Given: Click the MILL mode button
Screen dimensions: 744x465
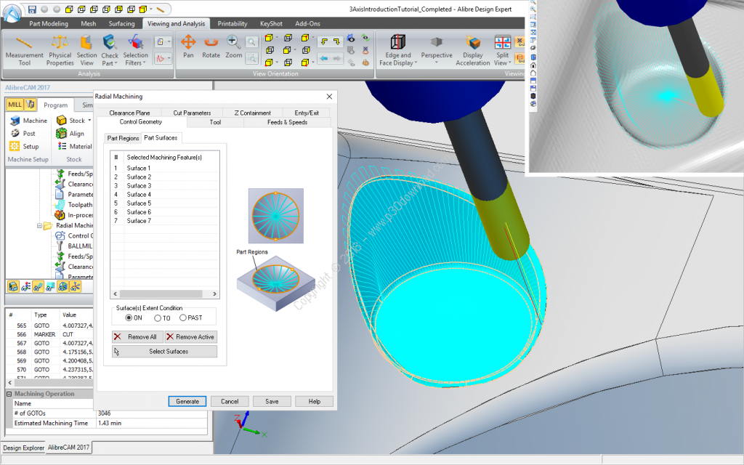Looking at the screenshot, I should (15, 105).
